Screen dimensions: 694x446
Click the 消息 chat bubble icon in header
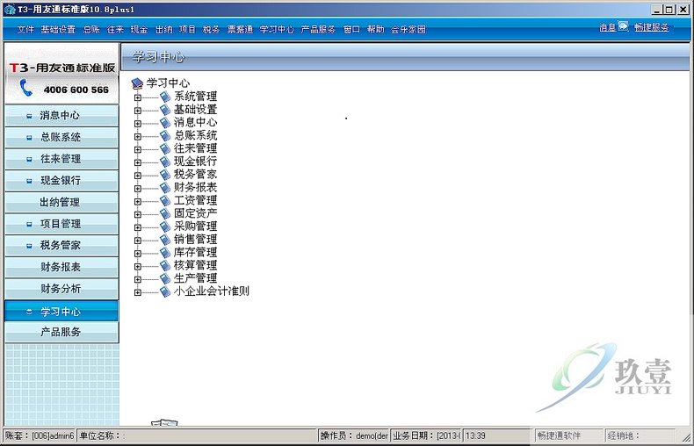(623, 26)
